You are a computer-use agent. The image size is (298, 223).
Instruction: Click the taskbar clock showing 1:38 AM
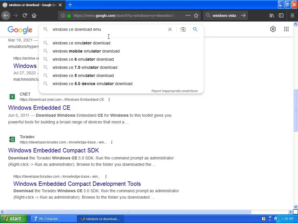tap(287, 219)
